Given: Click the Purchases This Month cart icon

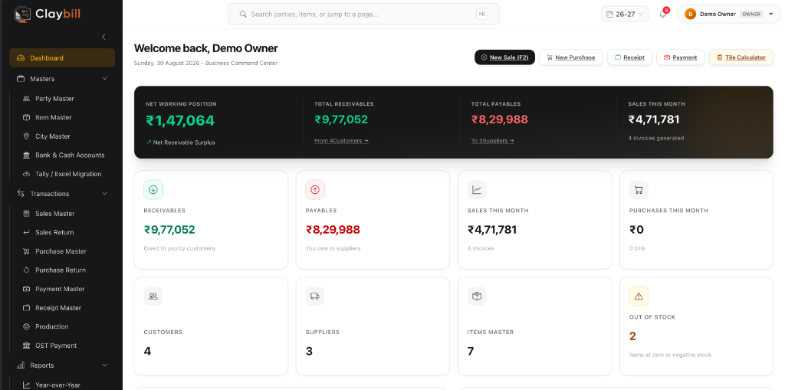Looking at the screenshot, I should [639, 190].
